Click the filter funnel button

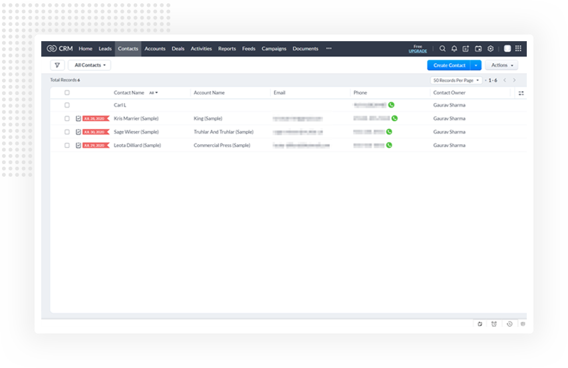pos(57,65)
